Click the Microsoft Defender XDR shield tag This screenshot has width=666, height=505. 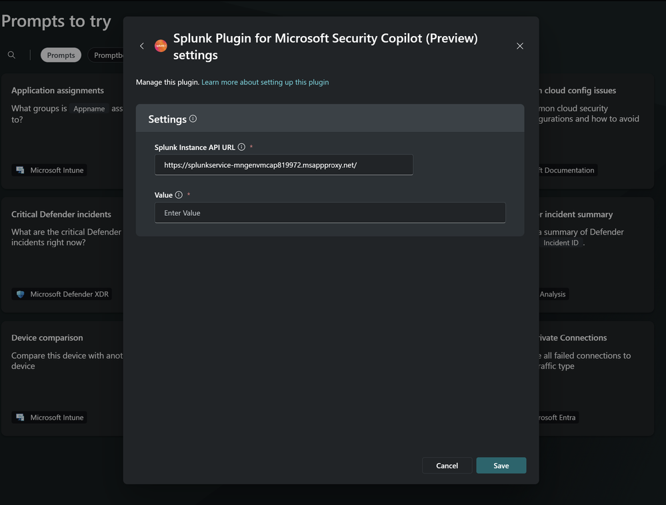click(x=61, y=294)
